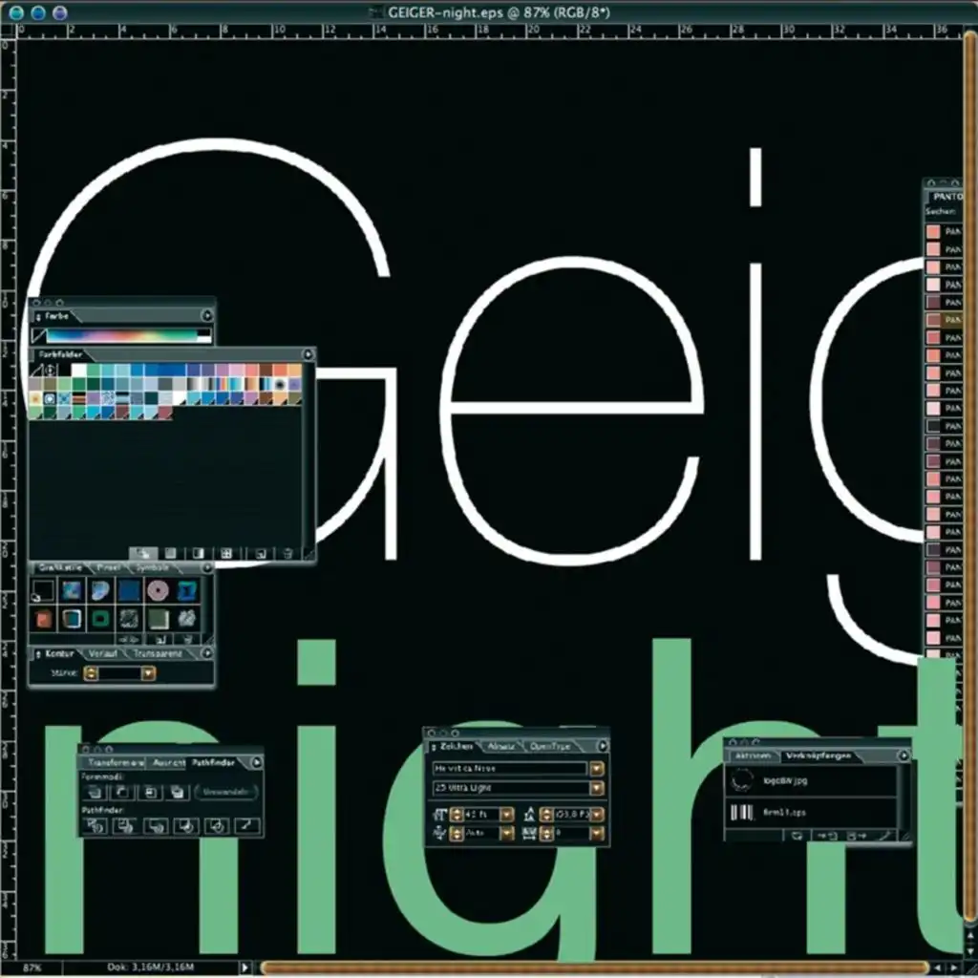Click the first icon in Pathfinder bottom row

coord(95,826)
